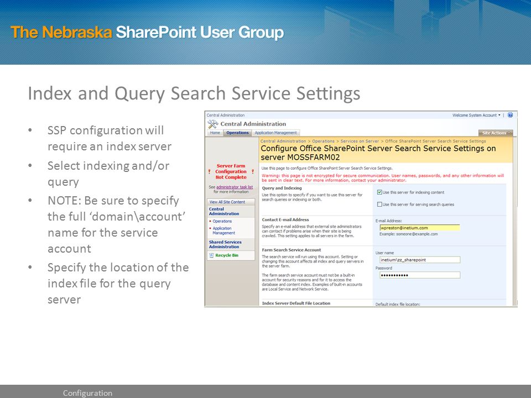Screen dimensions: 531x398
Task: Open the Application Management tab
Action: pos(275,133)
